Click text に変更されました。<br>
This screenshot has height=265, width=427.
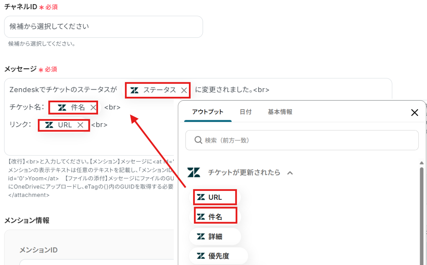click(232, 90)
